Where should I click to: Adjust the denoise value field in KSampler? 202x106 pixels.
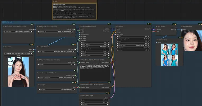click(x=132, y=50)
